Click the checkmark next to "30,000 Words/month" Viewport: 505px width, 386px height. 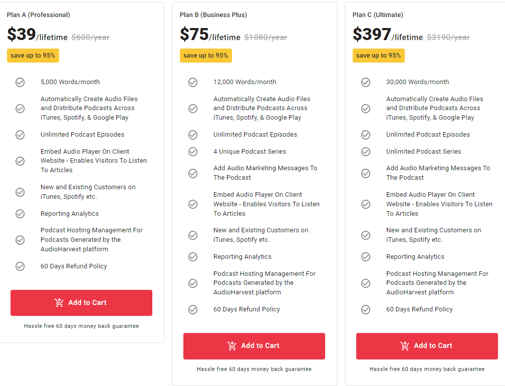(x=366, y=82)
